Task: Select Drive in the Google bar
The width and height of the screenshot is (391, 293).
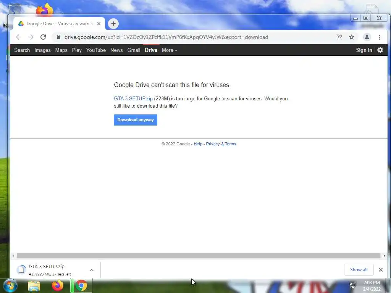Action: point(151,50)
